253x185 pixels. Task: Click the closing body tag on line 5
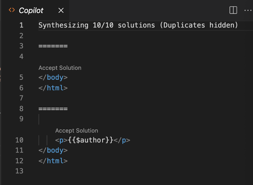click(x=53, y=78)
